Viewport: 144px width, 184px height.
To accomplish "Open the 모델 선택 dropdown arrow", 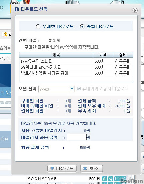I will [x=72, y=89].
